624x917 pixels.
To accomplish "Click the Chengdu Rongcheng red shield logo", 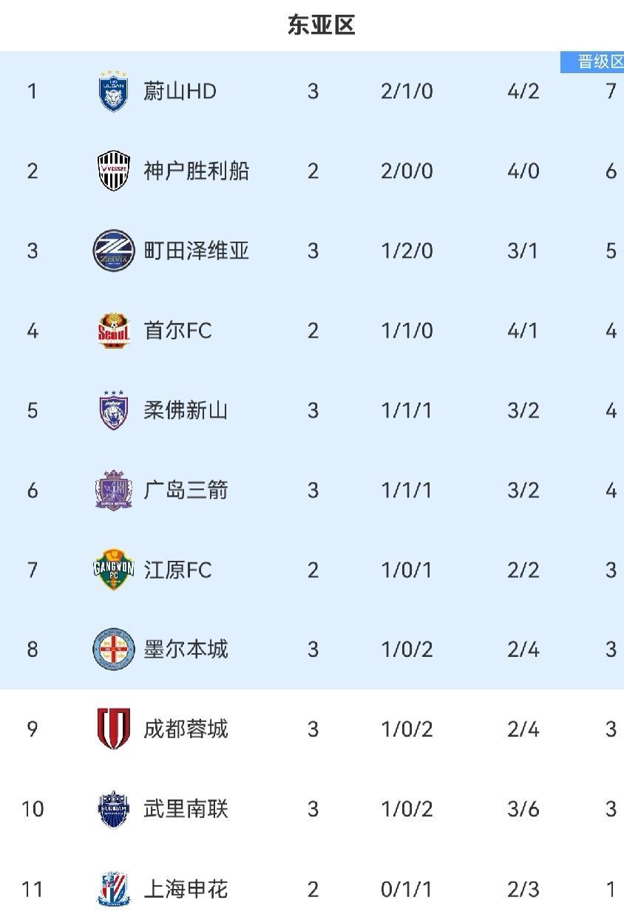I will click(114, 729).
